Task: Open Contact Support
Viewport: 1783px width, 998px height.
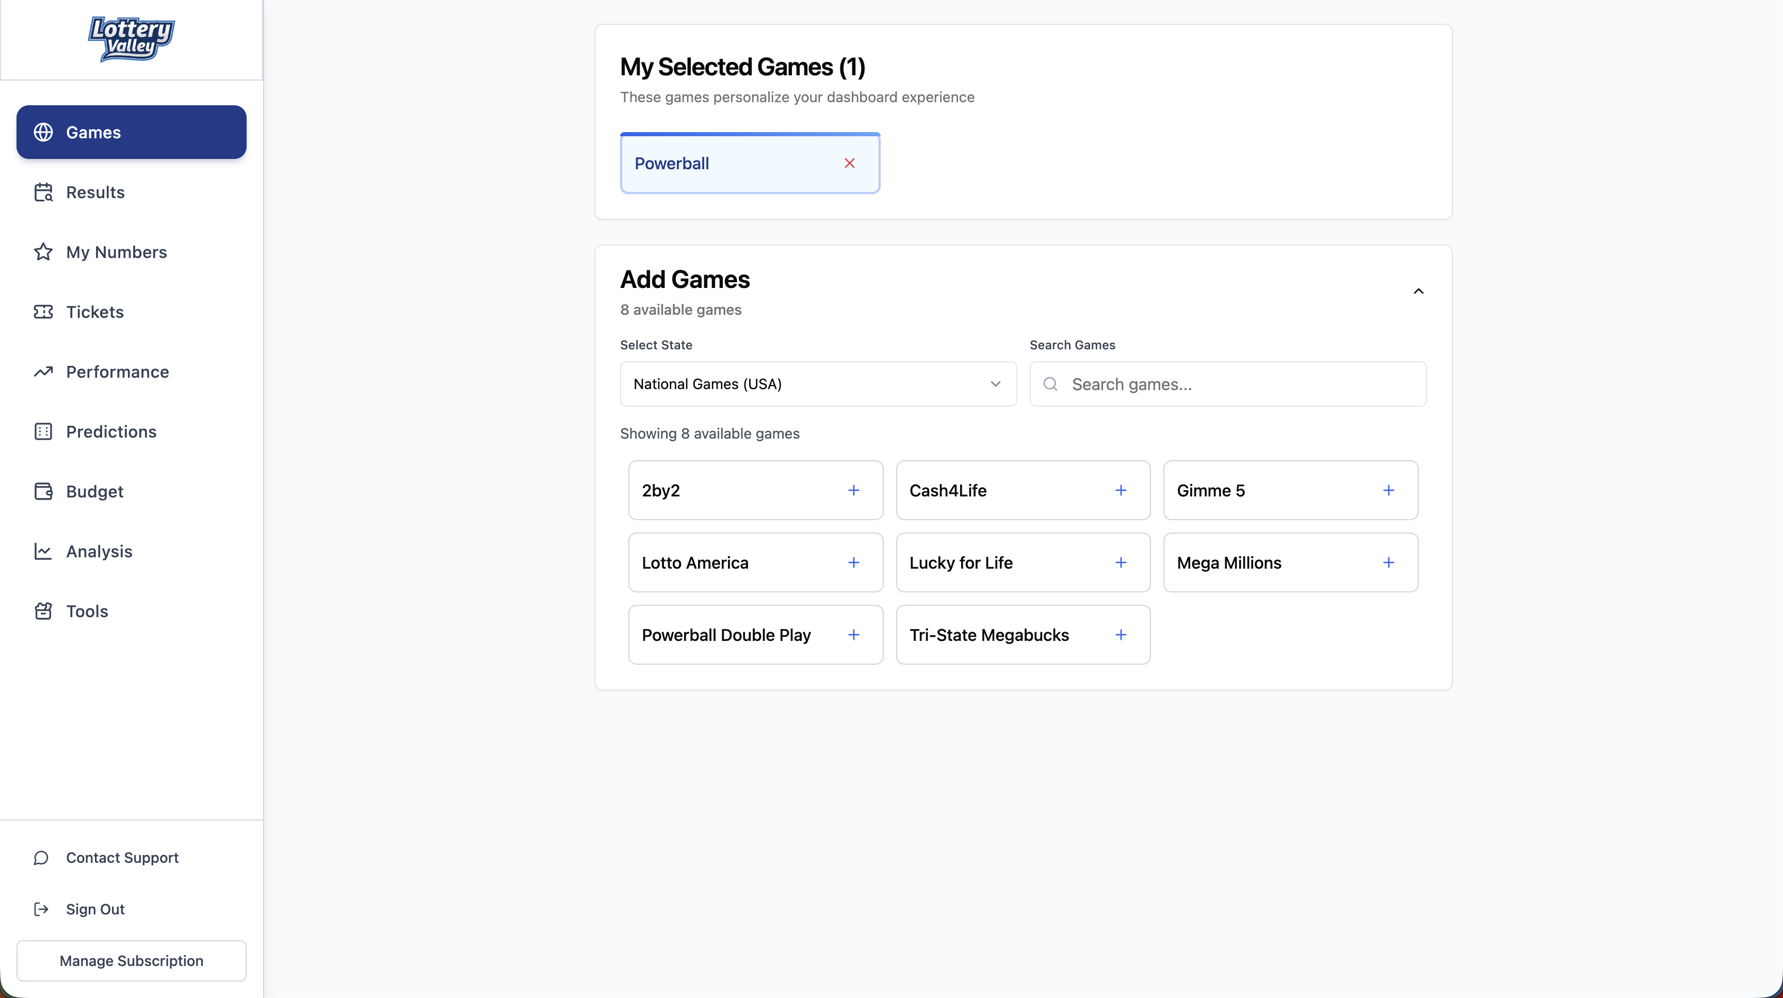Action: 122,858
